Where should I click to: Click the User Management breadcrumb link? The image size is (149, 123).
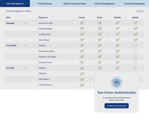coord(15,11)
